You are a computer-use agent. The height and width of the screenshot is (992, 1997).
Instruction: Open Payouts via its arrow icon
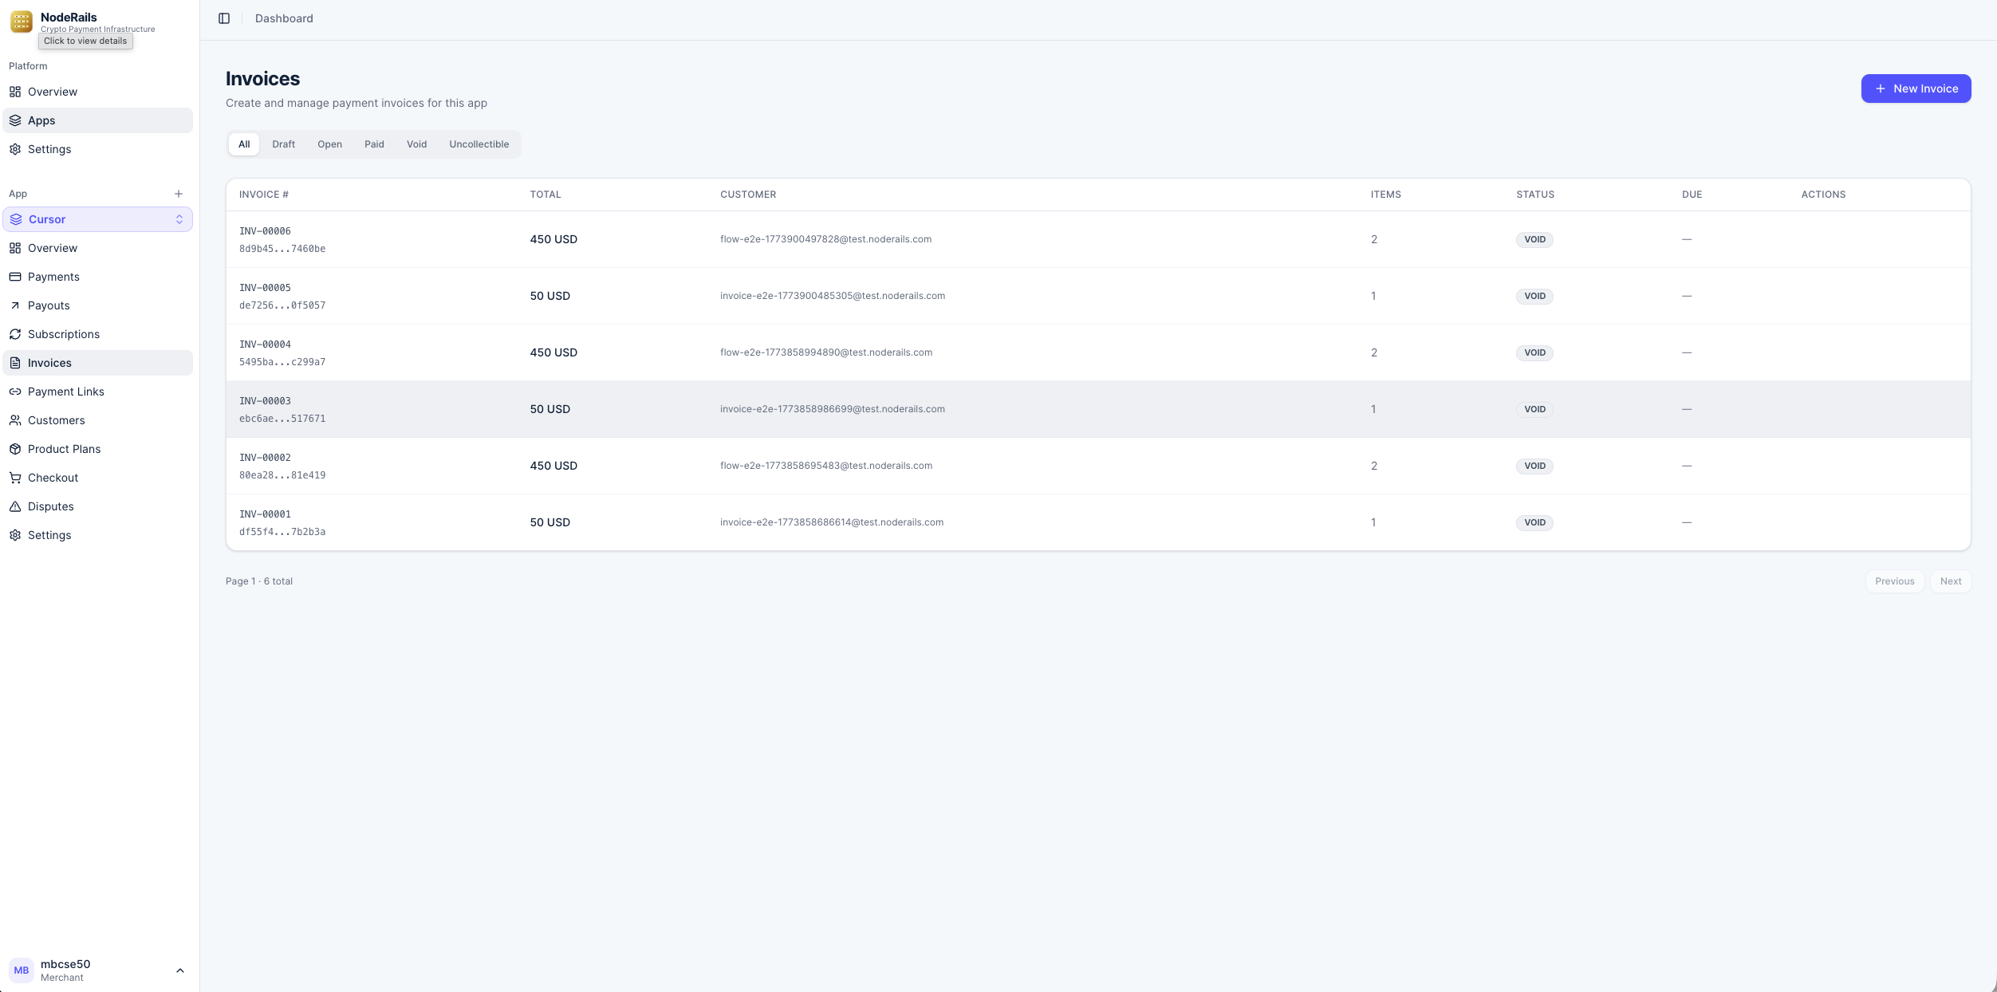point(15,305)
